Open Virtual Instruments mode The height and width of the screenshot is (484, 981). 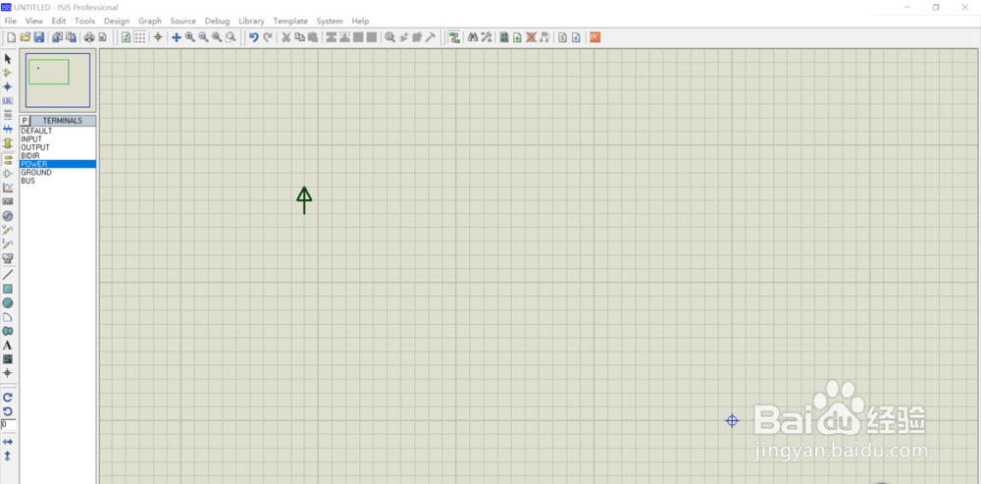[x=8, y=257]
